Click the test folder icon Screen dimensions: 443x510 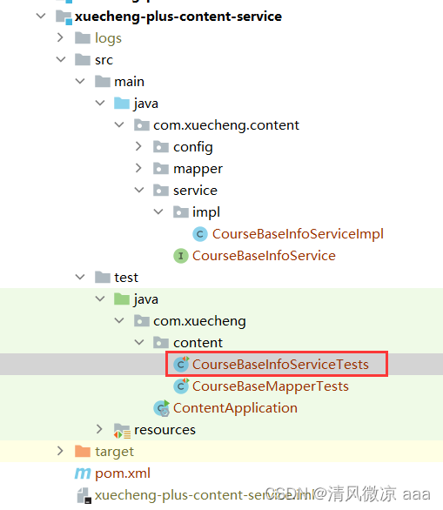pos(103,278)
